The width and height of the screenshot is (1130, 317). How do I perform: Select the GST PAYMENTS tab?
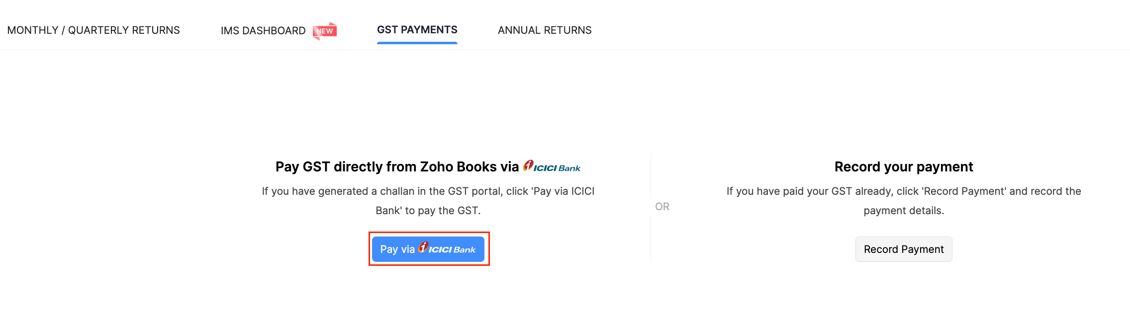coord(417,29)
